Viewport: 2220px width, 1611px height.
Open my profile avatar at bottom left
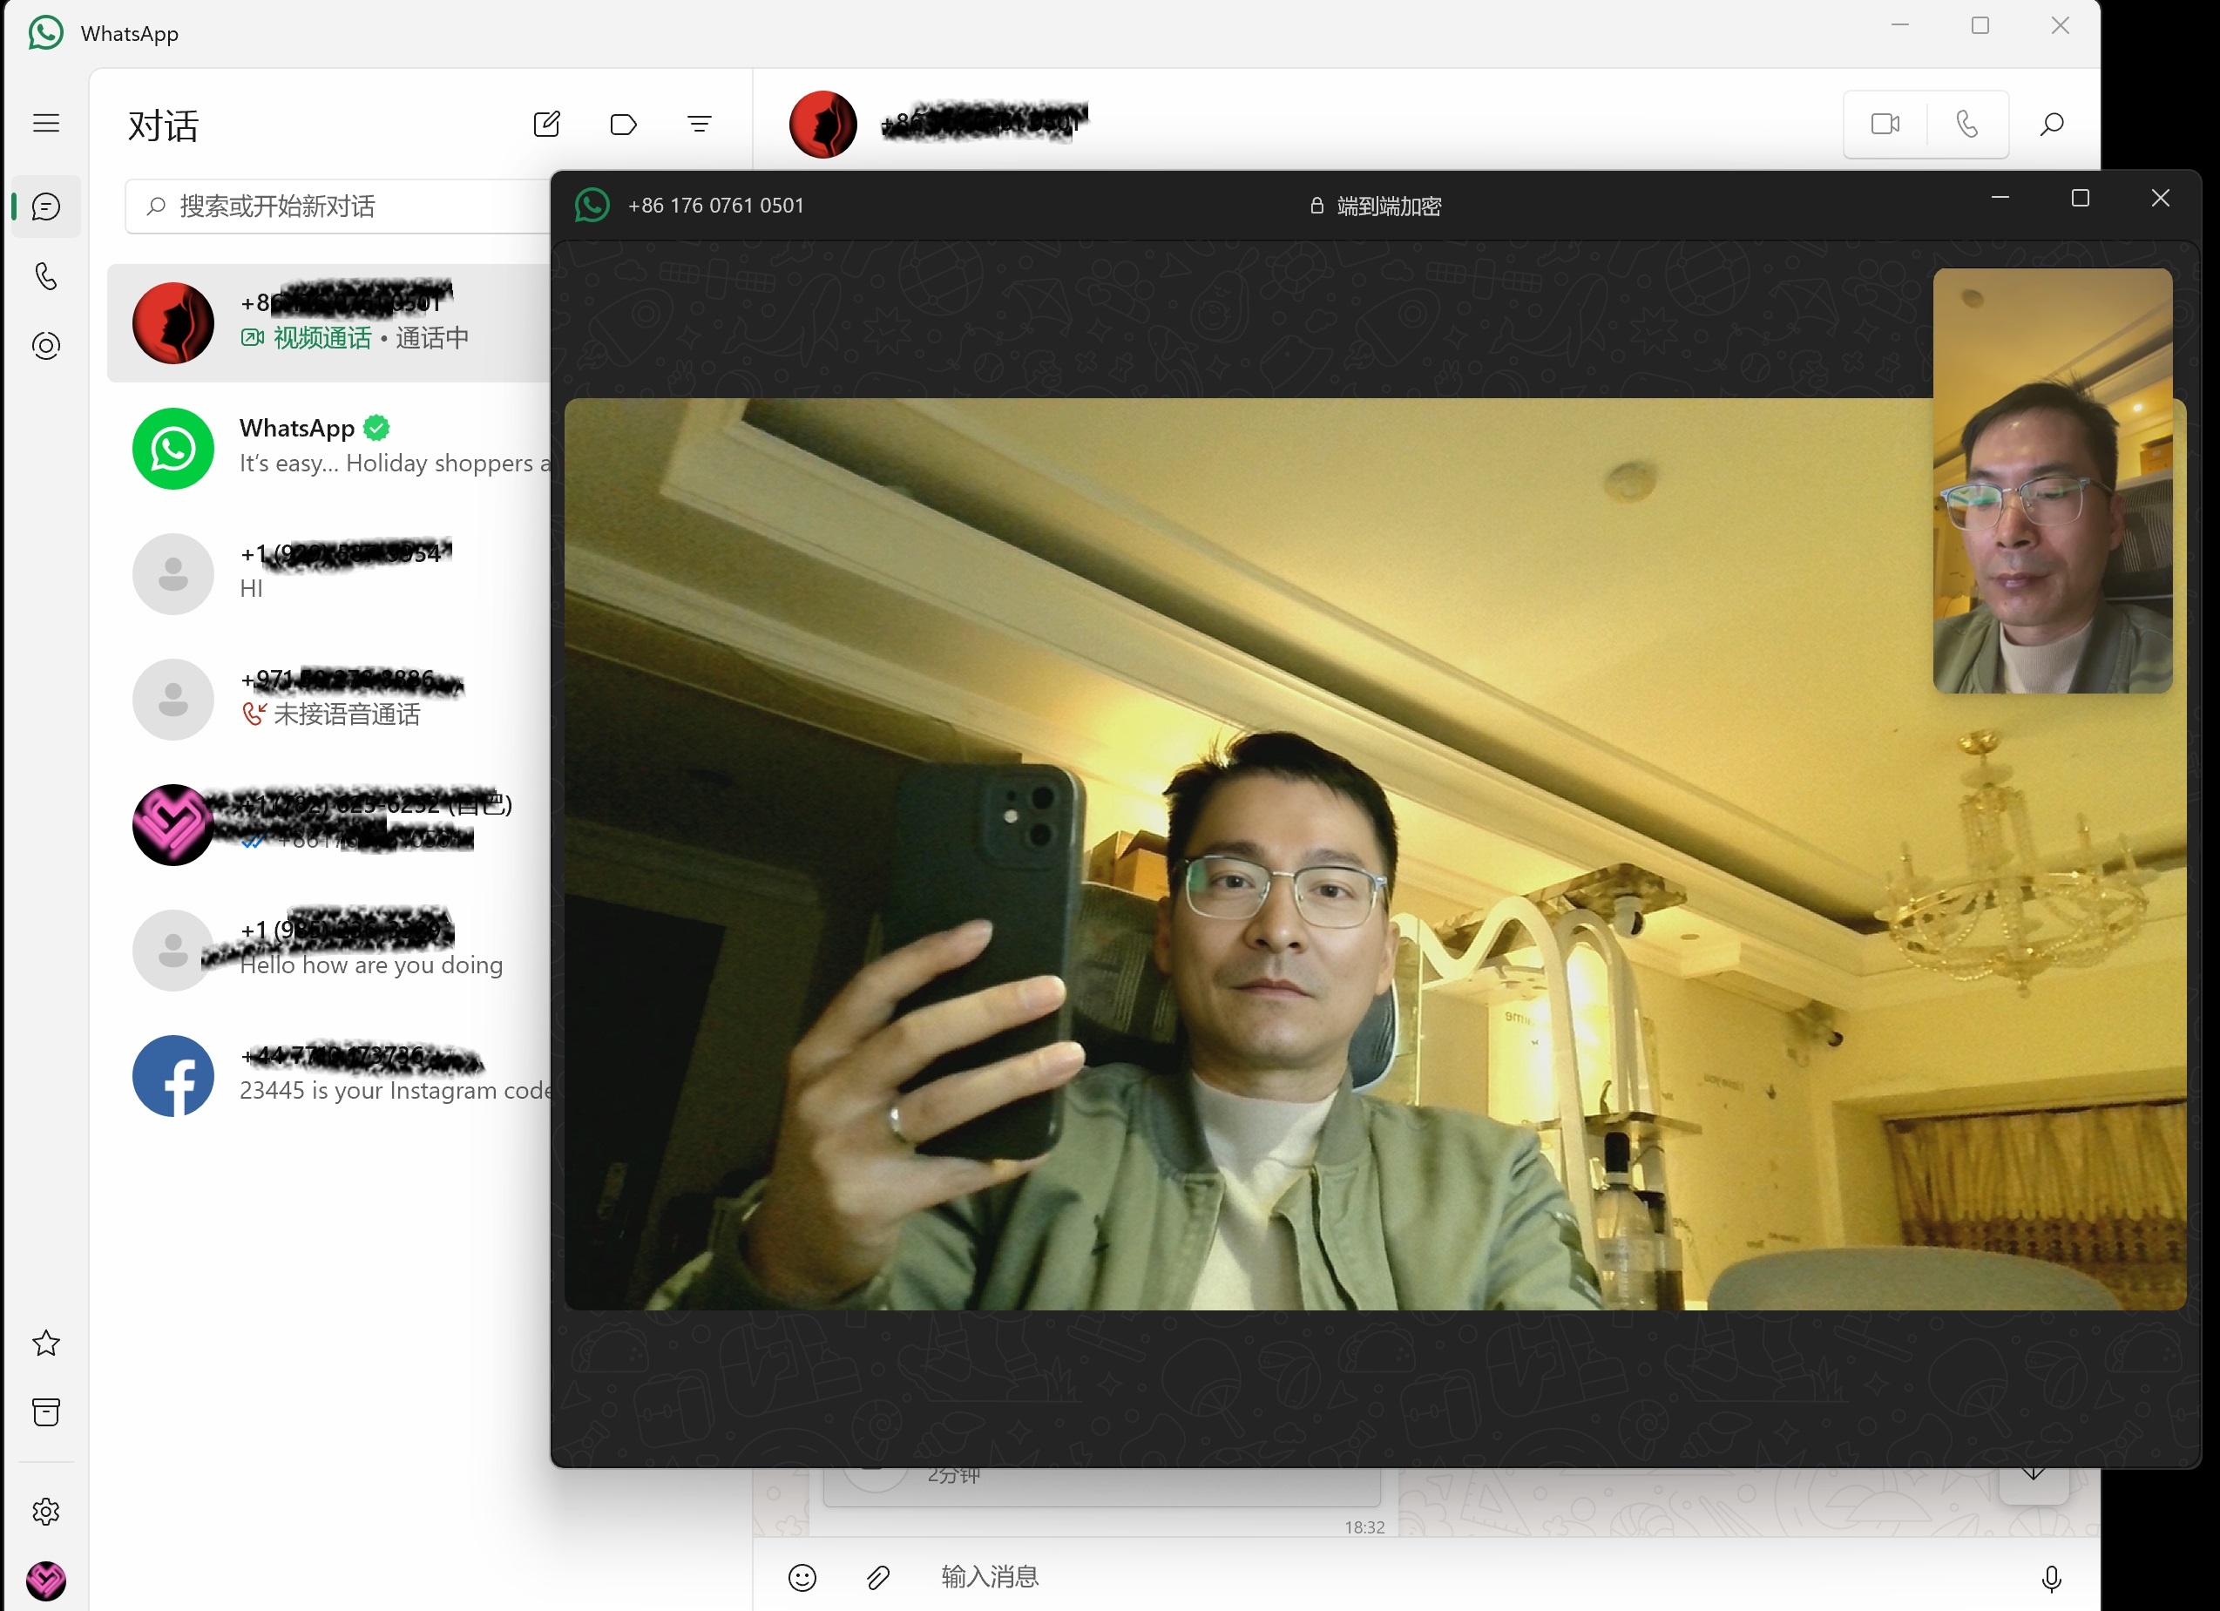[x=46, y=1580]
